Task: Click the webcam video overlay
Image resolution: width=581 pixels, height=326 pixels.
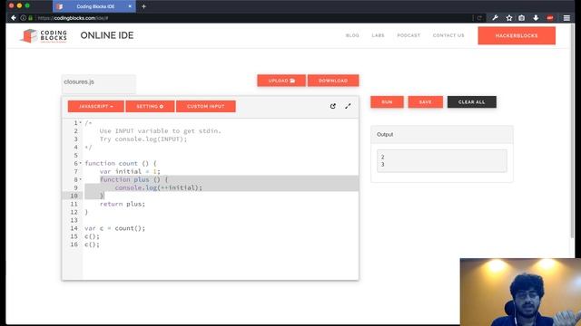Action: click(520, 292)
